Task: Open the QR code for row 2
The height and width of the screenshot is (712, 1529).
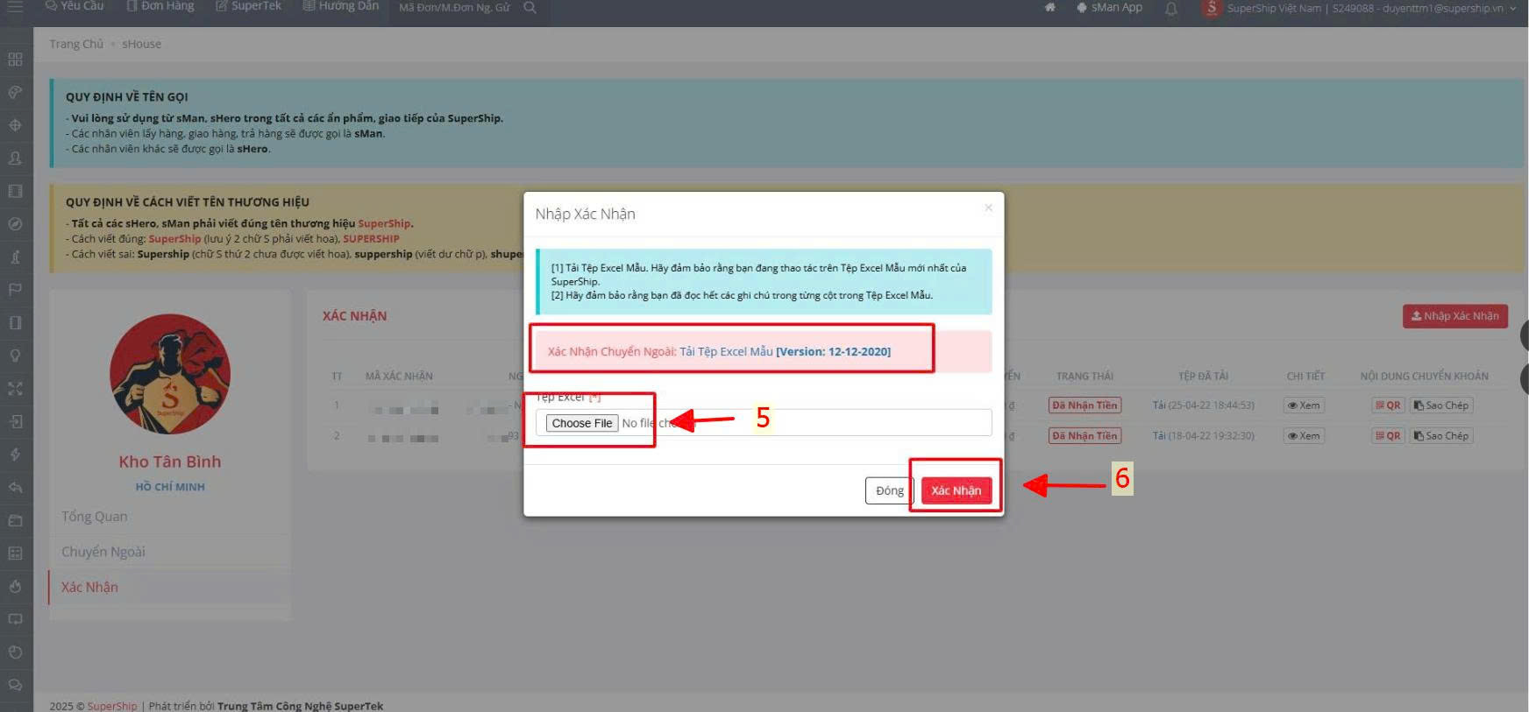Action: pos(1388,436)
